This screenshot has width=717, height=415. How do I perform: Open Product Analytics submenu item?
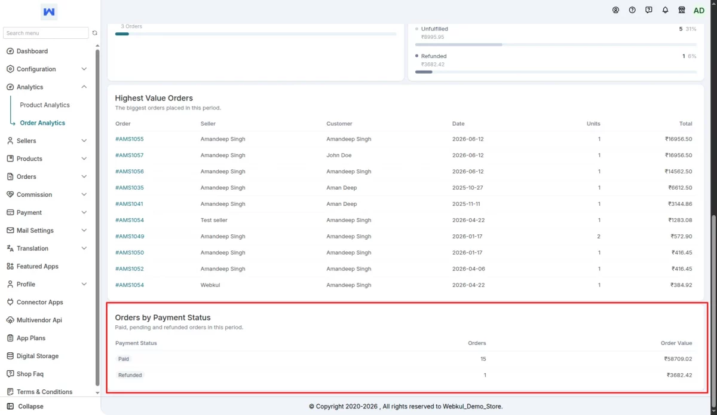pos(45,105)
